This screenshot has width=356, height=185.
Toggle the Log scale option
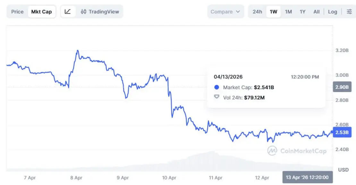pos(332,12)
